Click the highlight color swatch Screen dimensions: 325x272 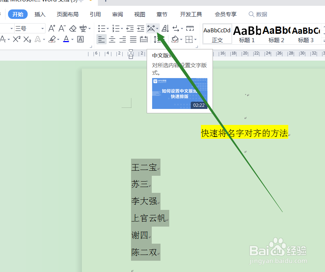coord(53,39)
